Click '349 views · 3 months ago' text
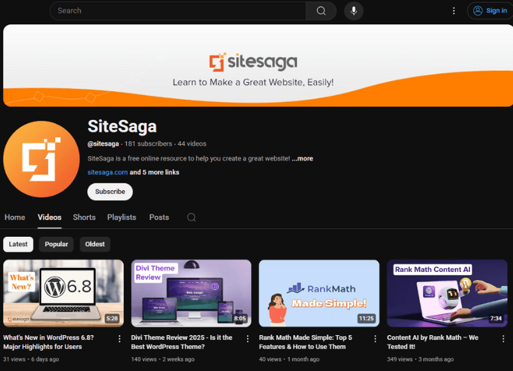The height and width of the screenshot is (371, 513). [421, 360]
